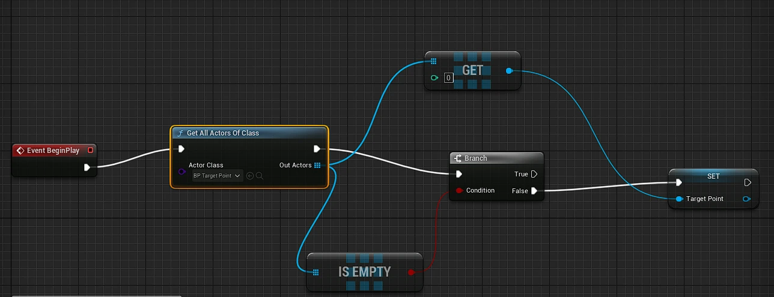Click the red Condition pin on the Branch
The width and height of the screenshot is (774, 297).
pos(459,190)
